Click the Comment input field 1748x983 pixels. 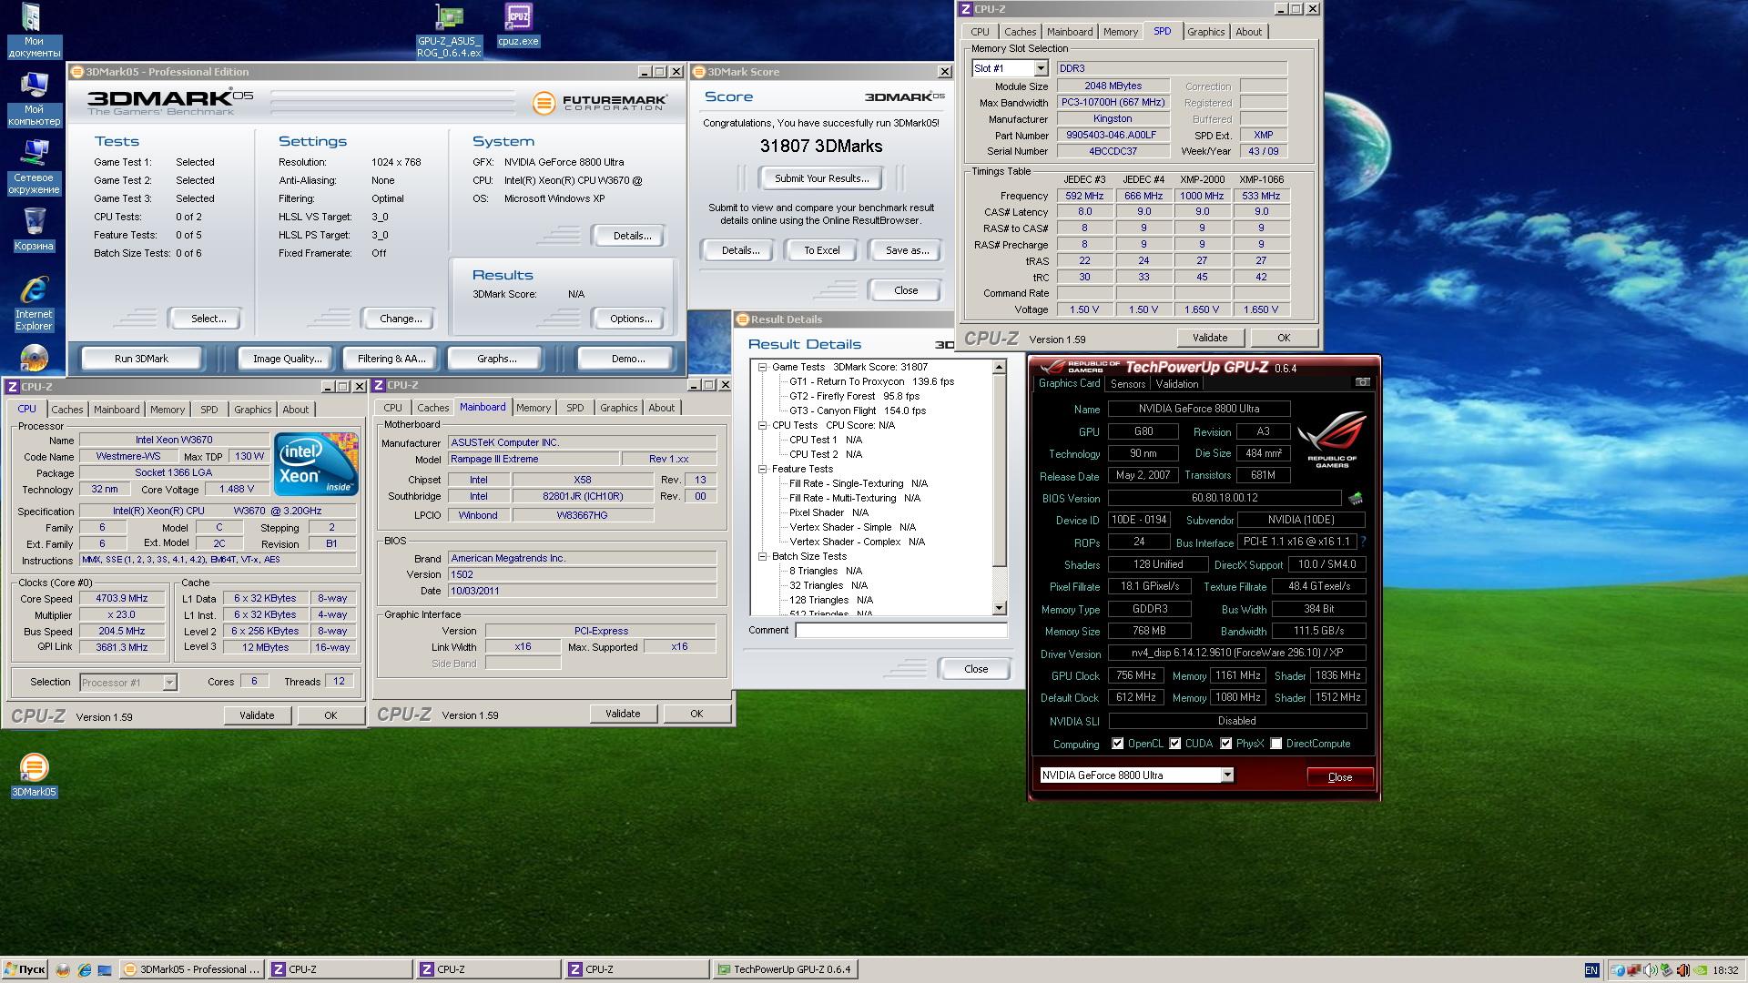pos(900,630)
